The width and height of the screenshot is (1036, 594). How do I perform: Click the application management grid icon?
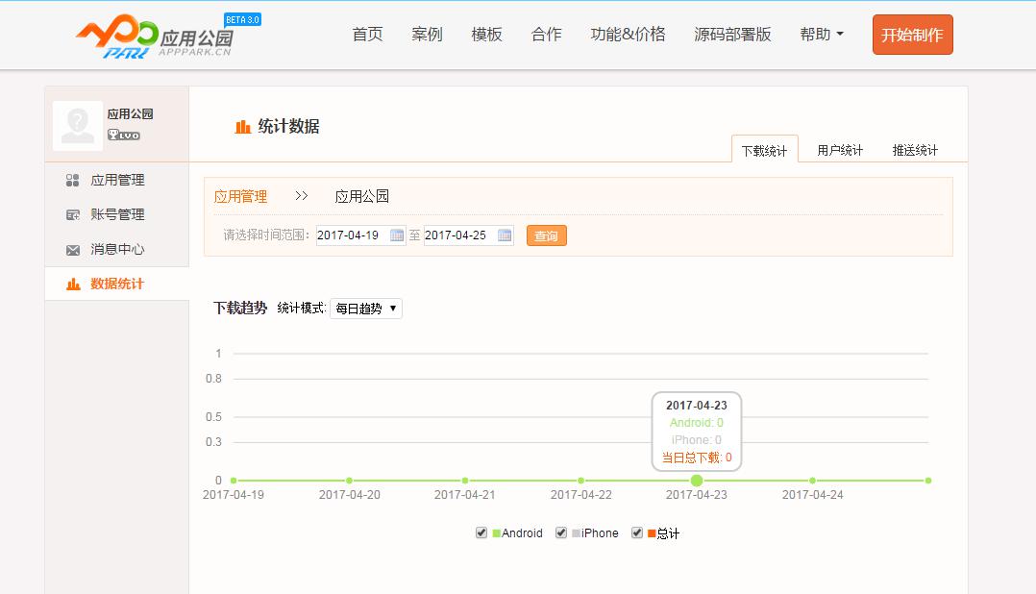[72, 181]
